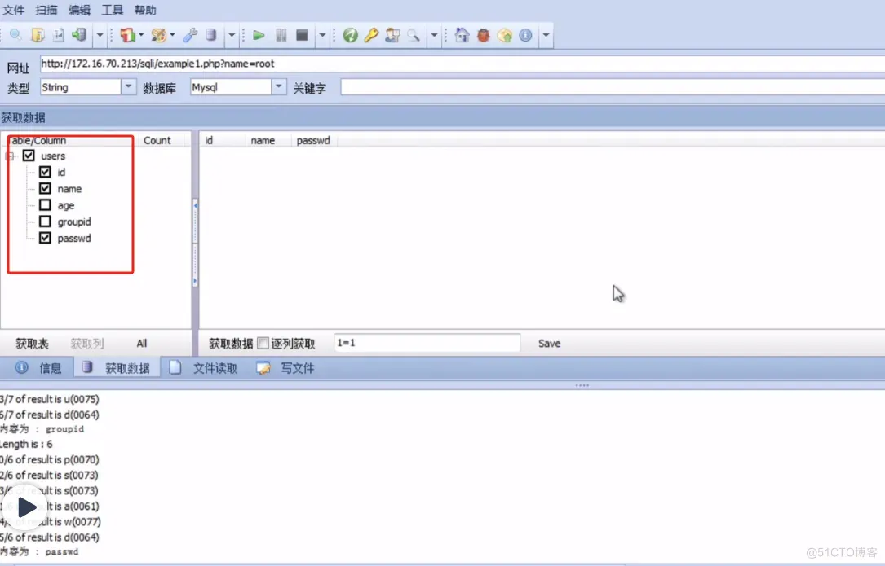Enable the 逐列获取 checkbox
Image resolution: width=885 pixels, height=566 pixels.
(x=263, y=343)
